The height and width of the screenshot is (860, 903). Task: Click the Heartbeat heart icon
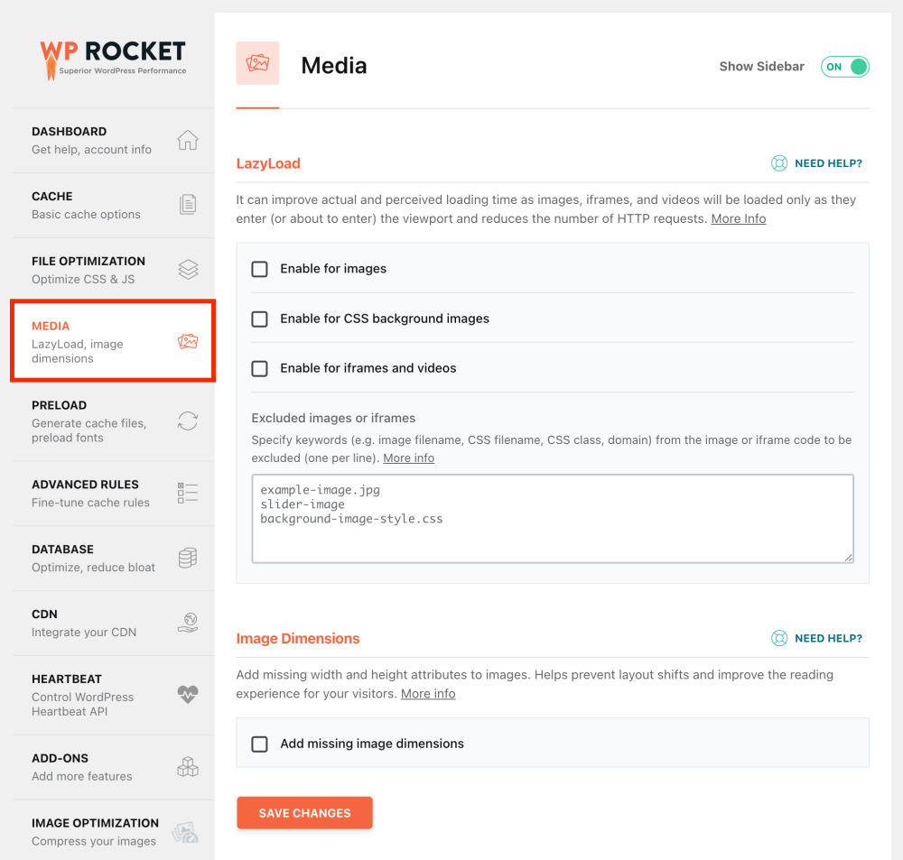coord(187,695)
